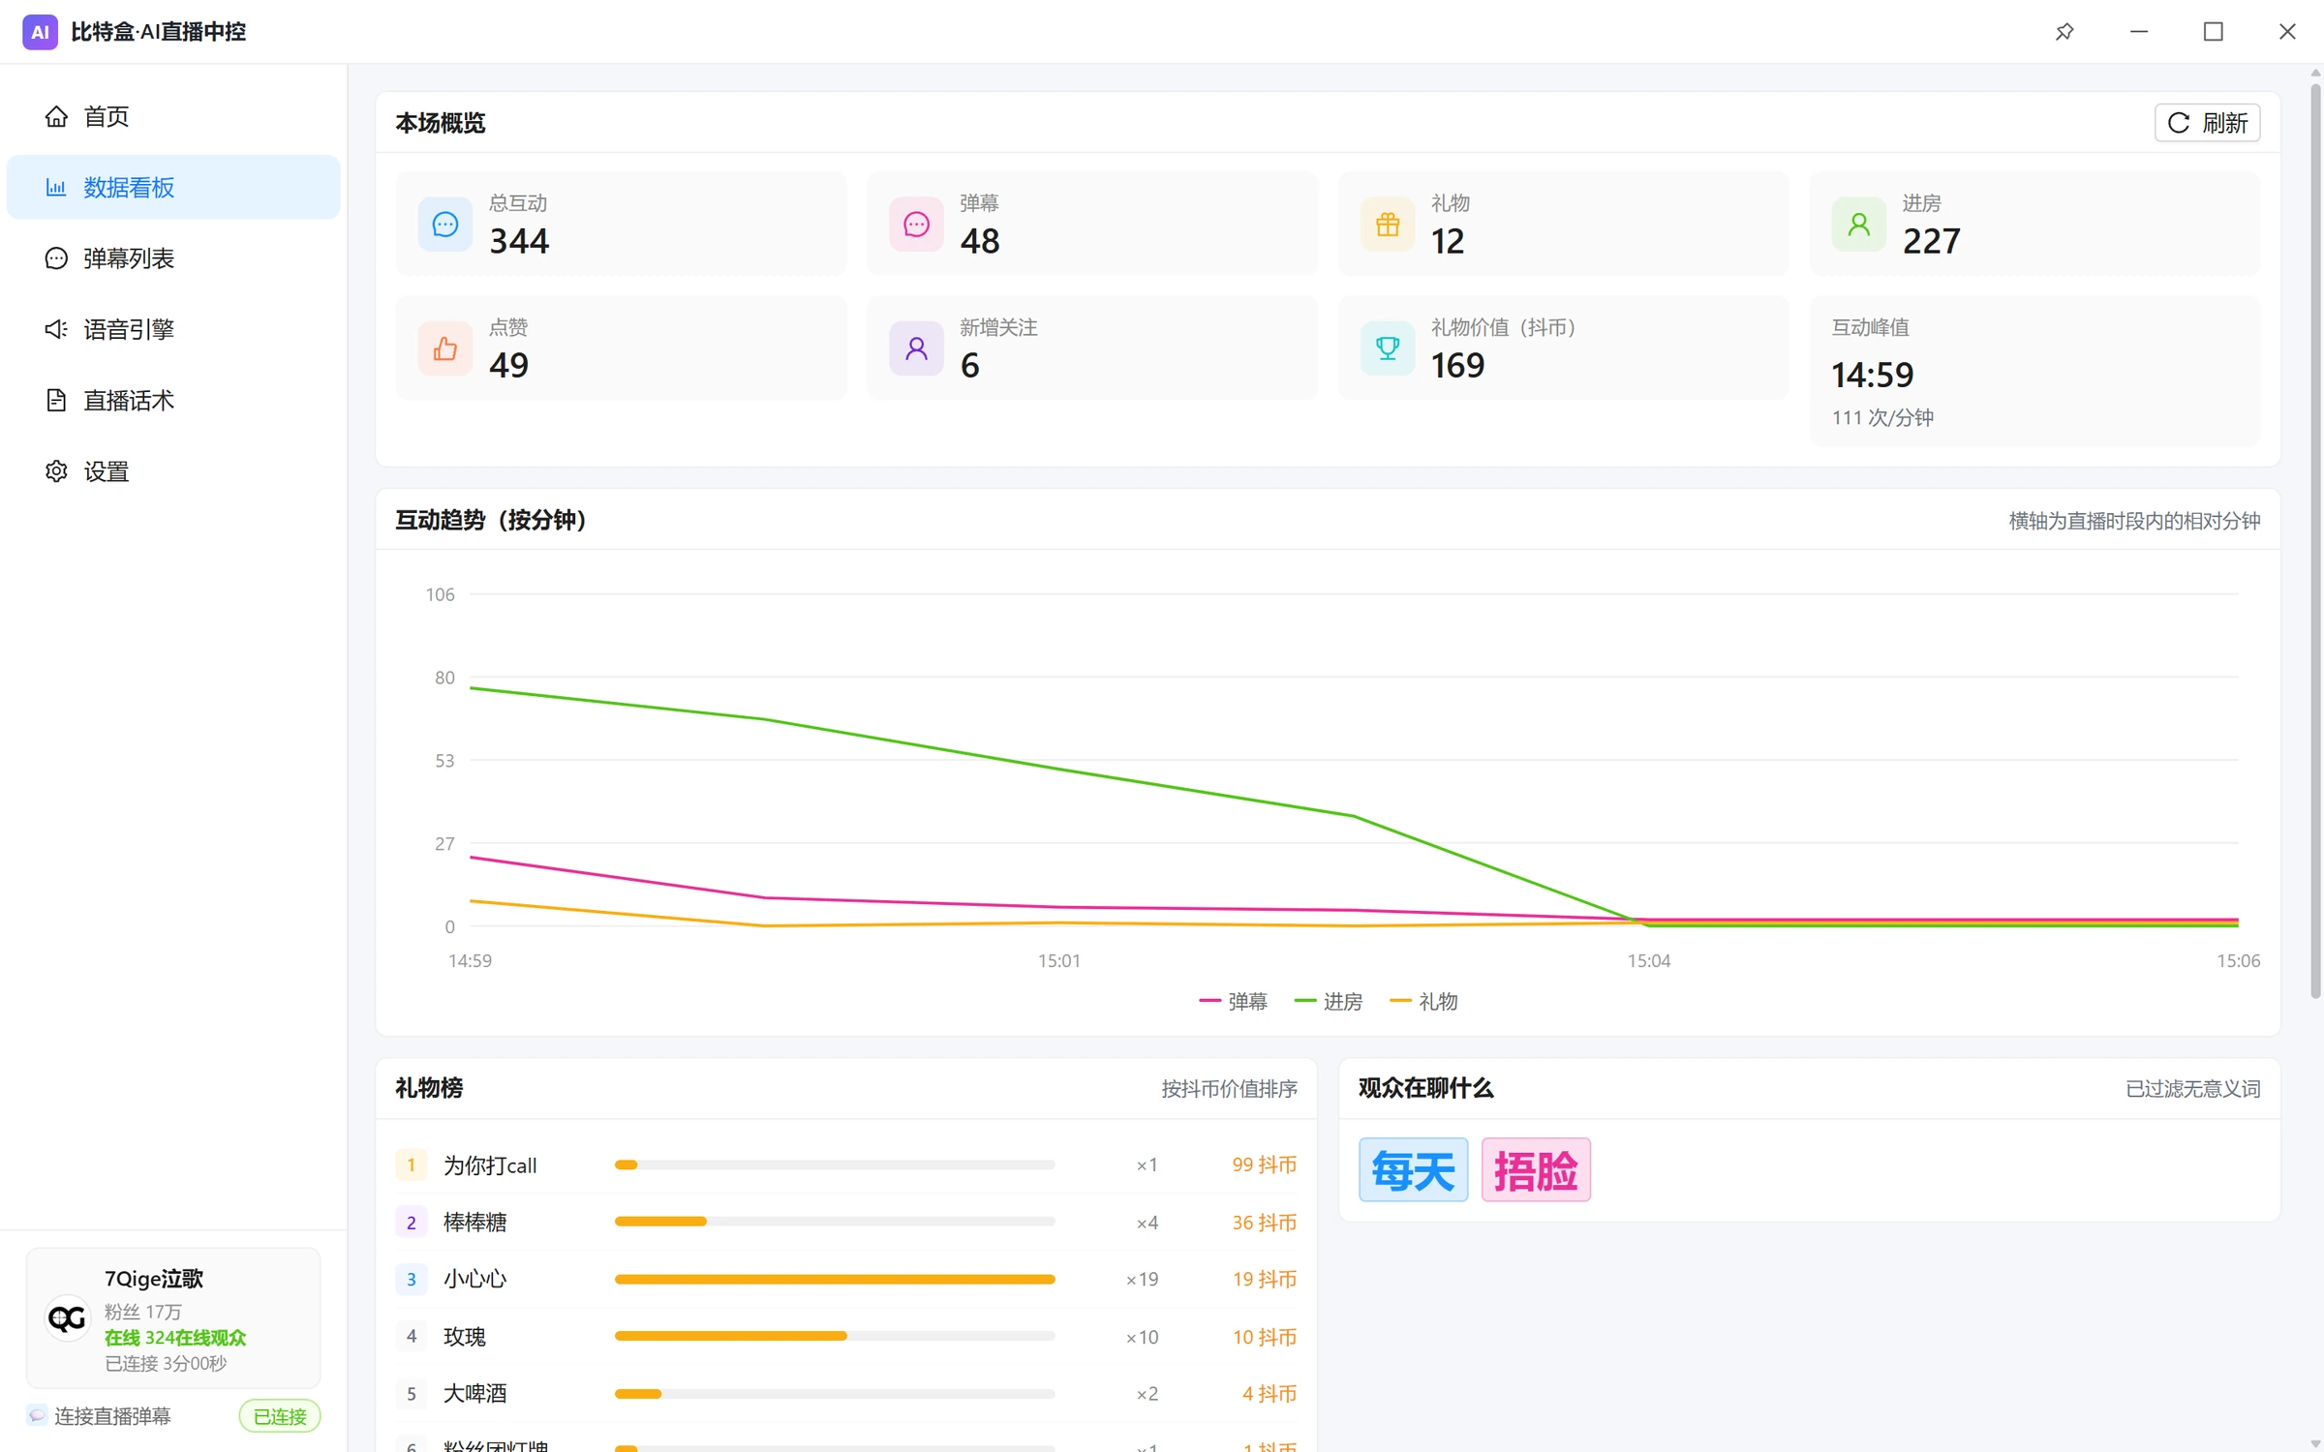Click the vertical scrollbar on the right
The image size is (2324, 1452).
(2315, 542)
